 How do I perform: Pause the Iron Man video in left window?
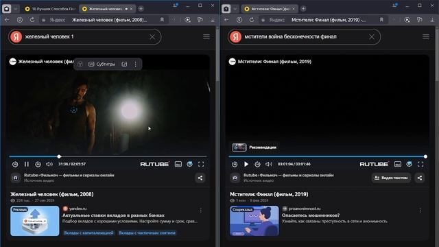[x=27, y=164]
